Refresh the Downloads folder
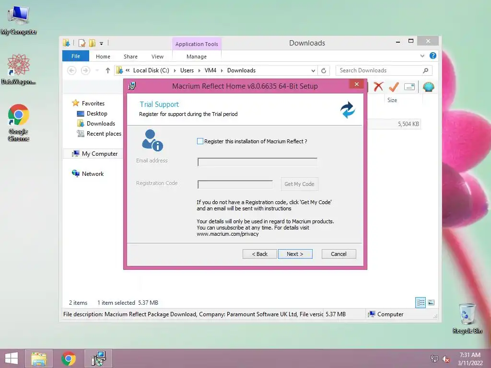The image size is (491, 368). [324, 71]
